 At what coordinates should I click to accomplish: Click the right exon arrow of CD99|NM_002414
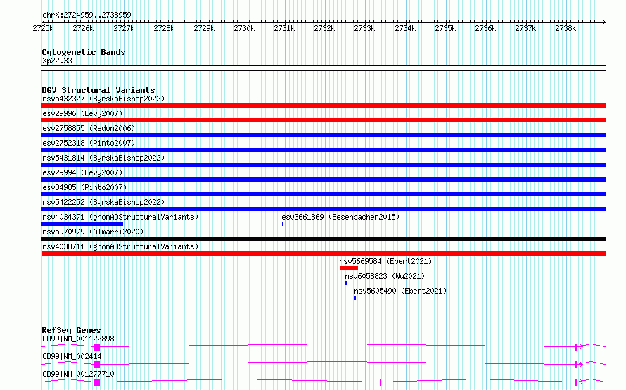coord(578,365)
